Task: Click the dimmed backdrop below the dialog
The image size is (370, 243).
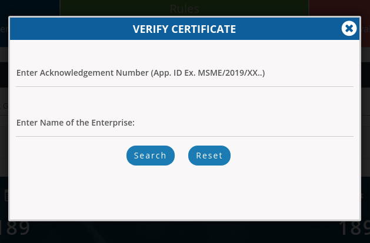Action: tap(184, 232)
